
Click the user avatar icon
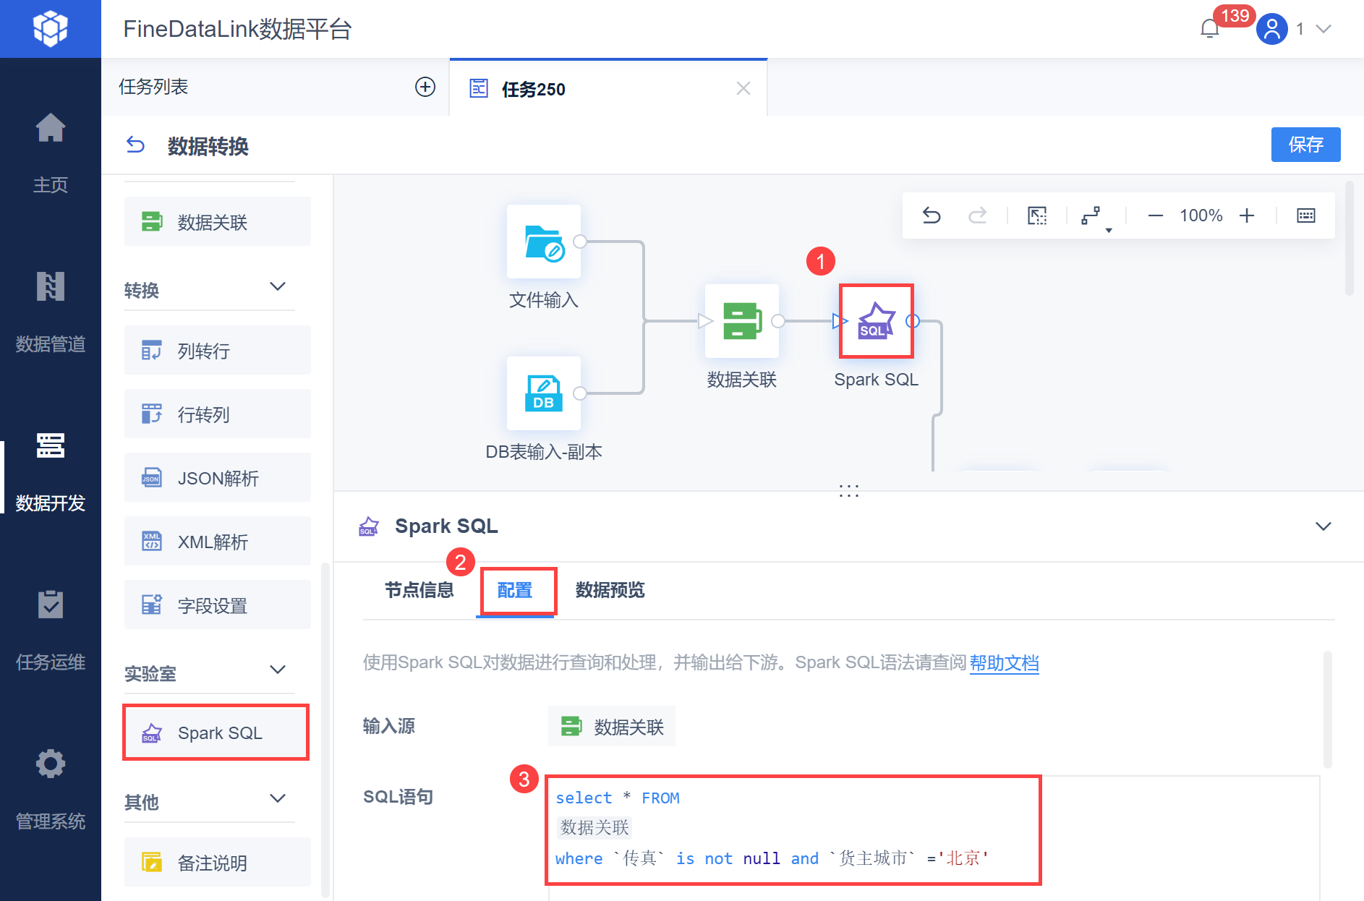pyautogui.click(x=1272, y=29)
